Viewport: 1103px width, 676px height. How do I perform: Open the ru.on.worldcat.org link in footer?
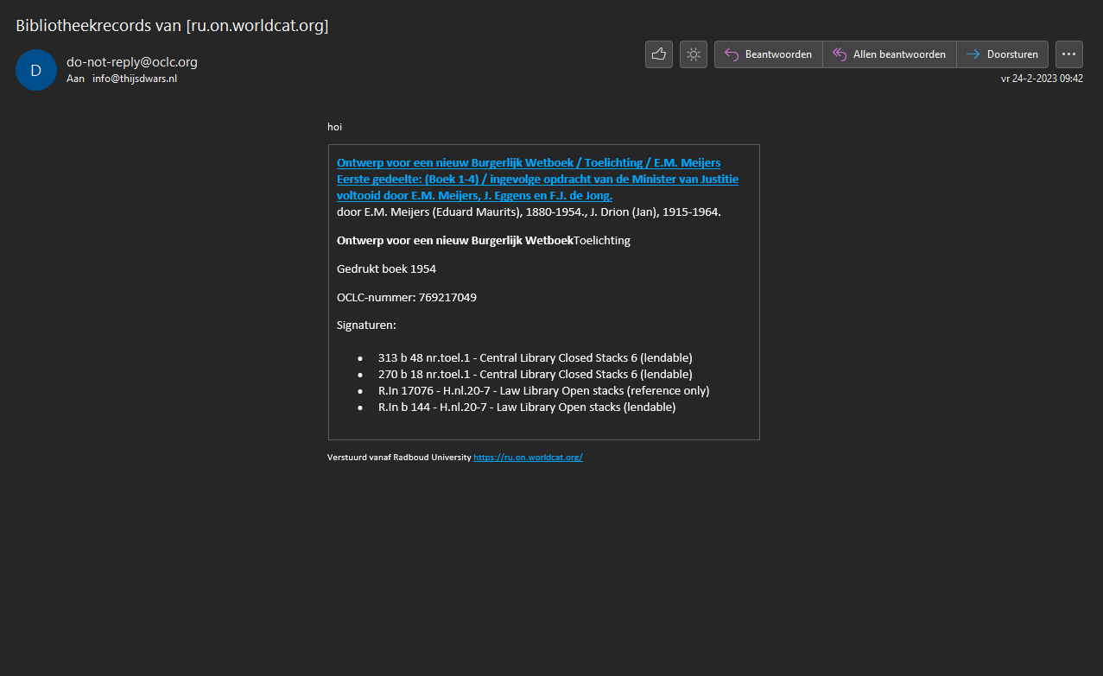point(528,458)
